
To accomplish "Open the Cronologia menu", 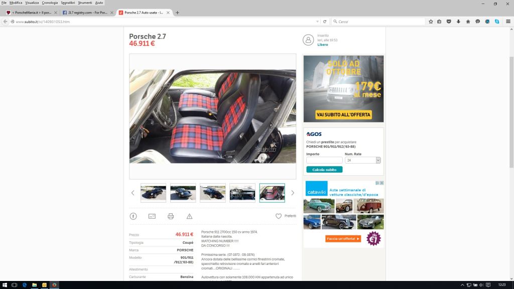I will pyautogui.click(x=50, y=3).
